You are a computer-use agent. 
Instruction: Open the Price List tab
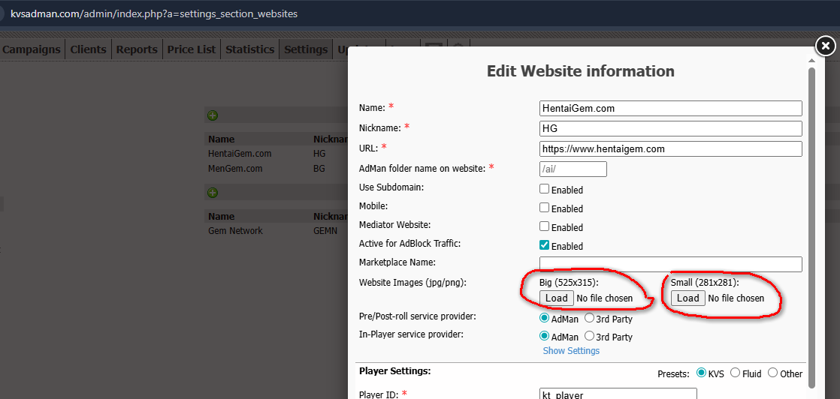coord(191,49)
